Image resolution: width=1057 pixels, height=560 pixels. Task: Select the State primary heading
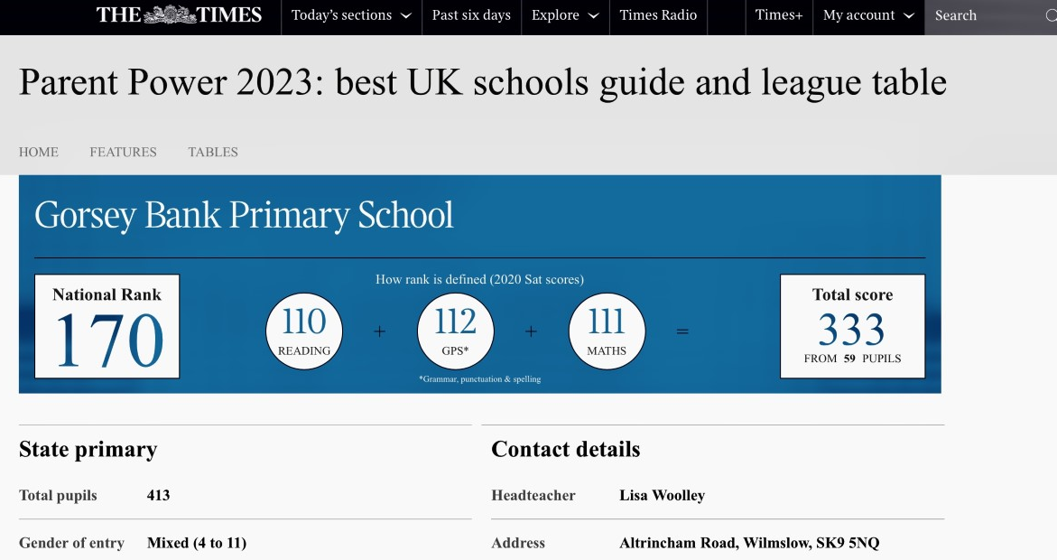click(x=88, y=449)
